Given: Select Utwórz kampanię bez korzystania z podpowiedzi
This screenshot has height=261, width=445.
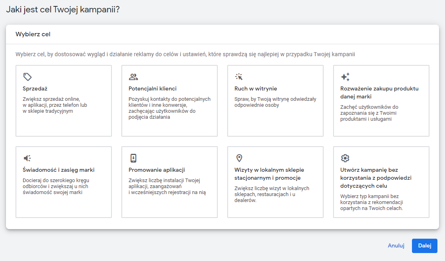Looking at the screenshot, I should [x=376, y=178].
